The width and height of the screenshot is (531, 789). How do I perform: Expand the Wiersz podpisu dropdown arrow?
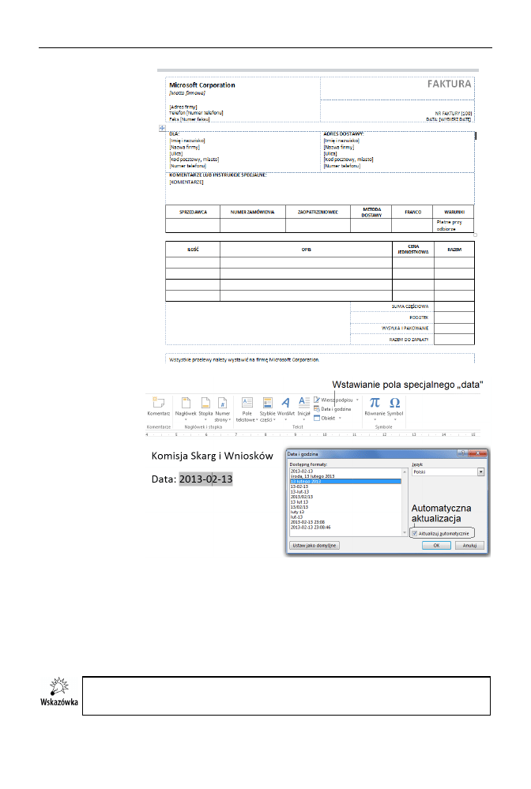coord(356,400)
